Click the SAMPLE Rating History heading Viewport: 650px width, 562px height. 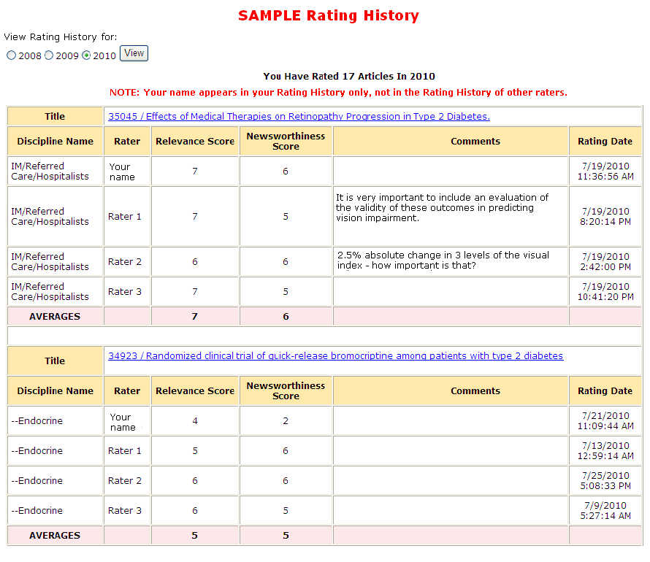tap(329, 15)
